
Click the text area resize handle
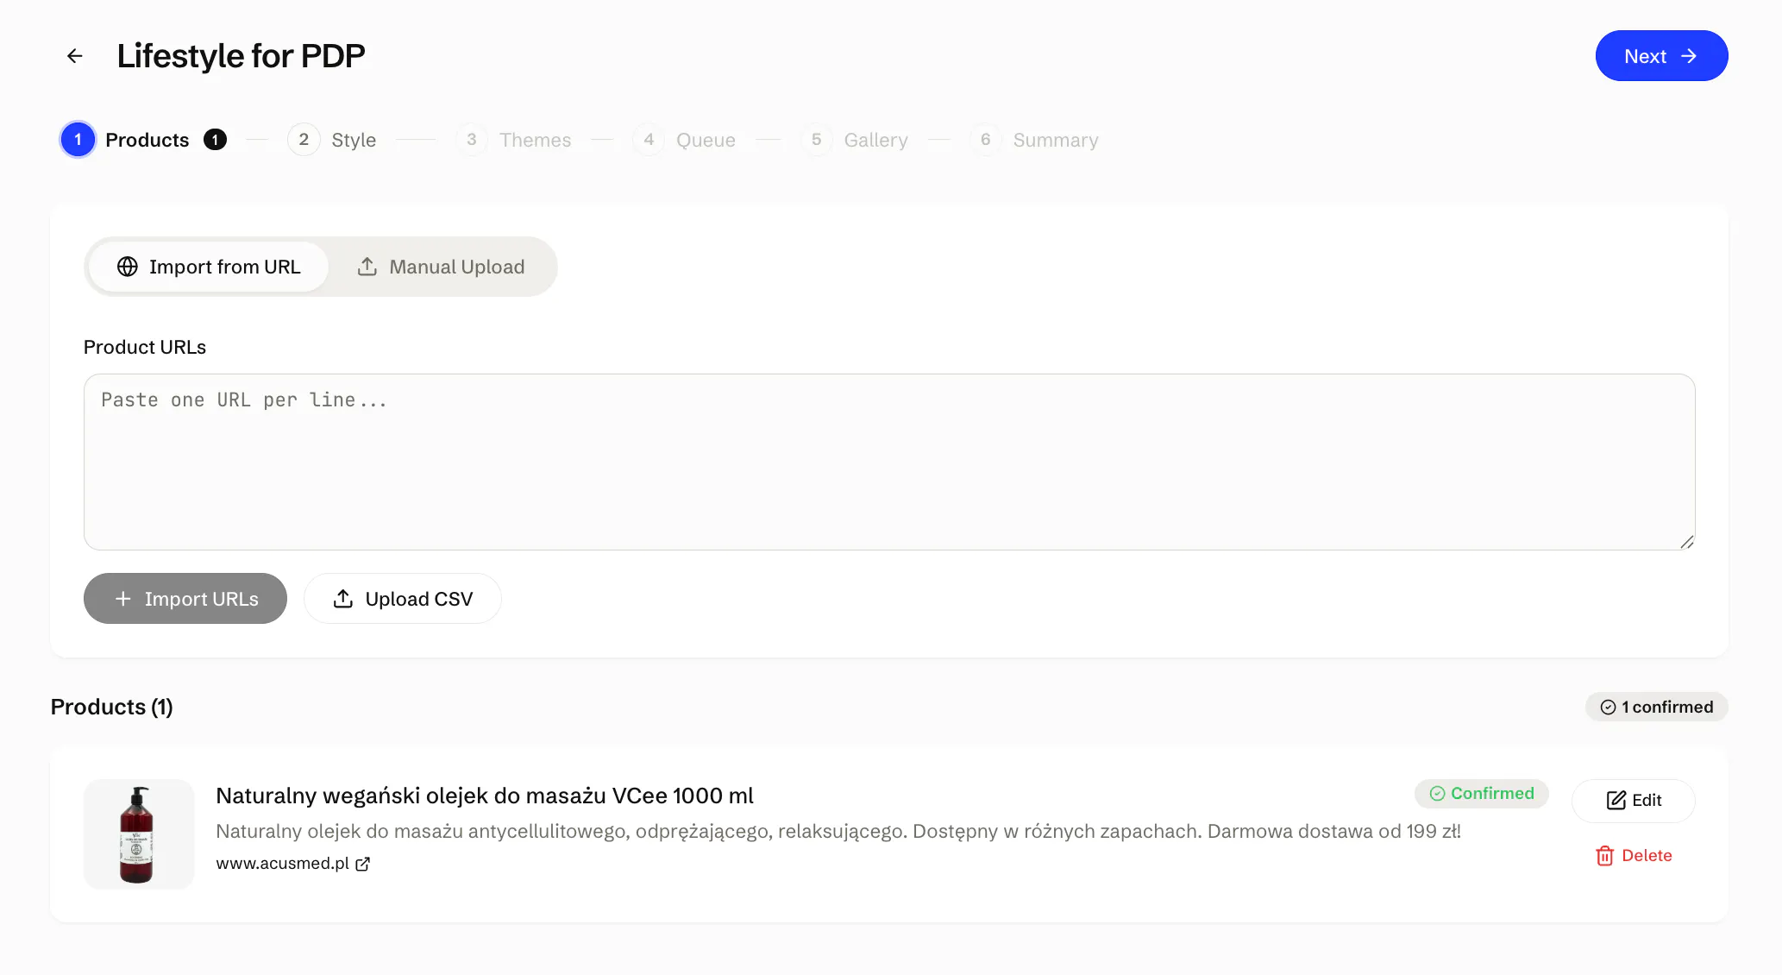point(1686,541)
